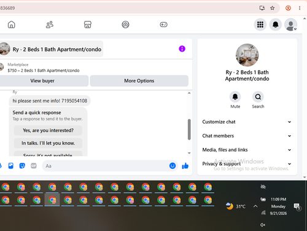Open the Chrome profile icon
307x231 pixels.
coord(288,8)
